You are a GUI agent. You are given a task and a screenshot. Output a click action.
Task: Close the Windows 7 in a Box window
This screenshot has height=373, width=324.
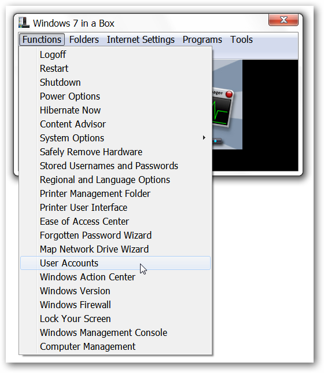point(283,20)
